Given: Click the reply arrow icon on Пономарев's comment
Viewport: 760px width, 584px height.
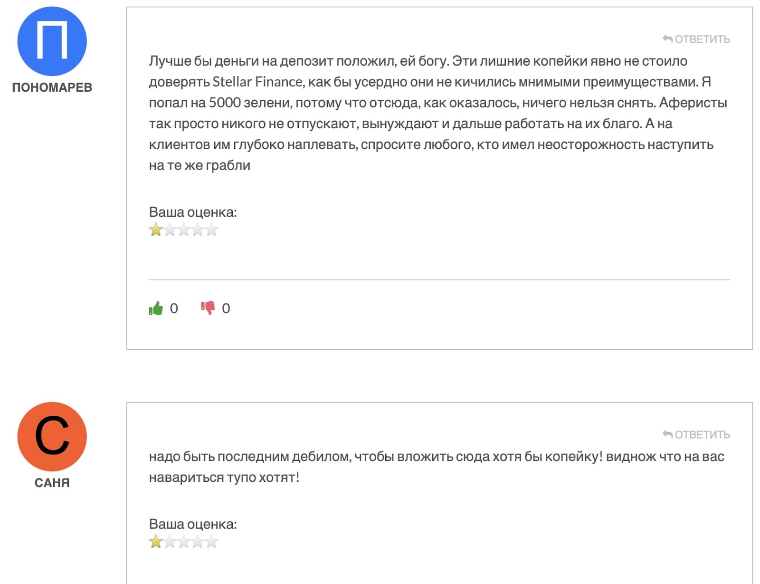Looking at the screenshot, I should coord(667,39).
